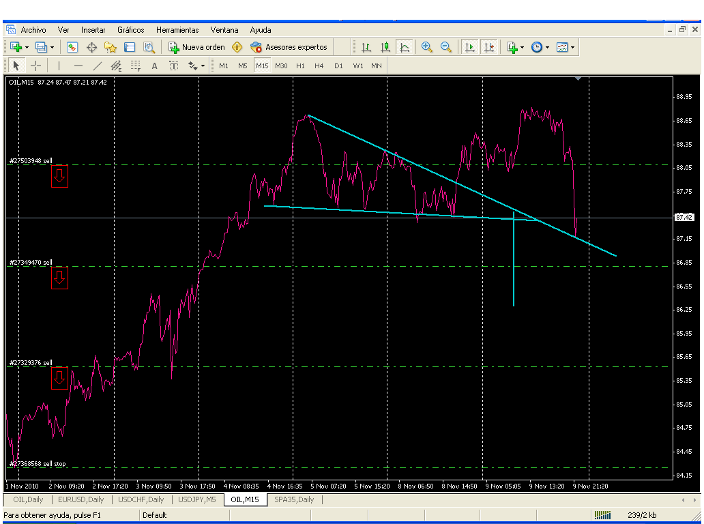Switch to EURUSD,Daily chart tab

point(80,499)
